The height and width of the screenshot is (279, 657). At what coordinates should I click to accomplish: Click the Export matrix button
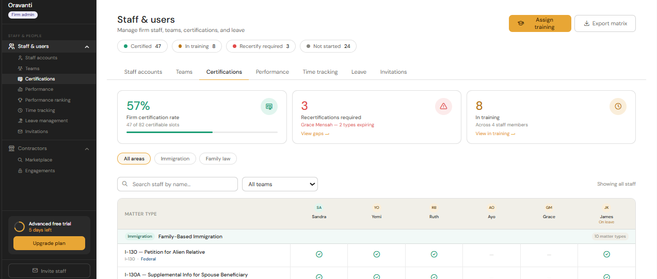[605, 24]
